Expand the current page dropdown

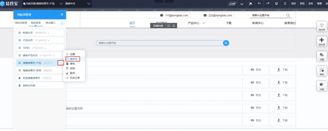pyautogui.click(x=61, y=4)
